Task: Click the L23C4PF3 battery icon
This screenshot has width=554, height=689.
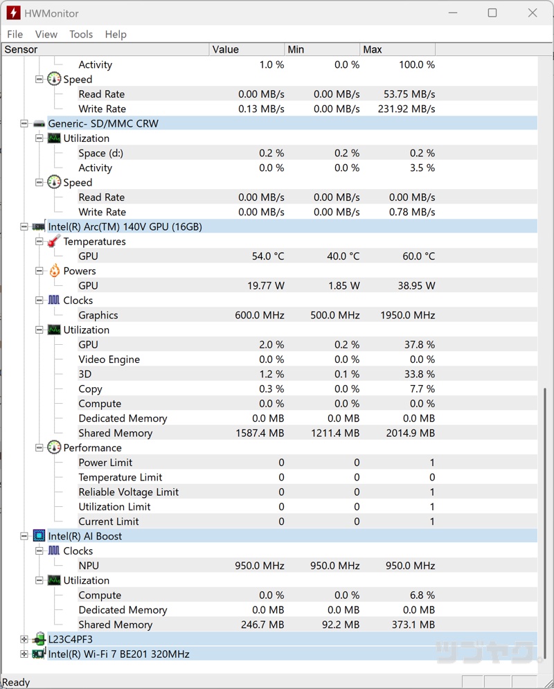Action: (x=39, y=639)
